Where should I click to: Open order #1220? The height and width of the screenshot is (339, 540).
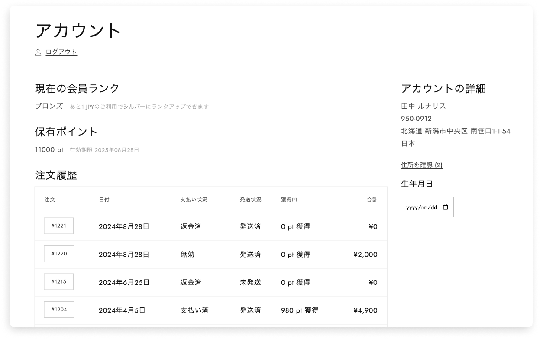pyautogui.click(x=59, y=254)
